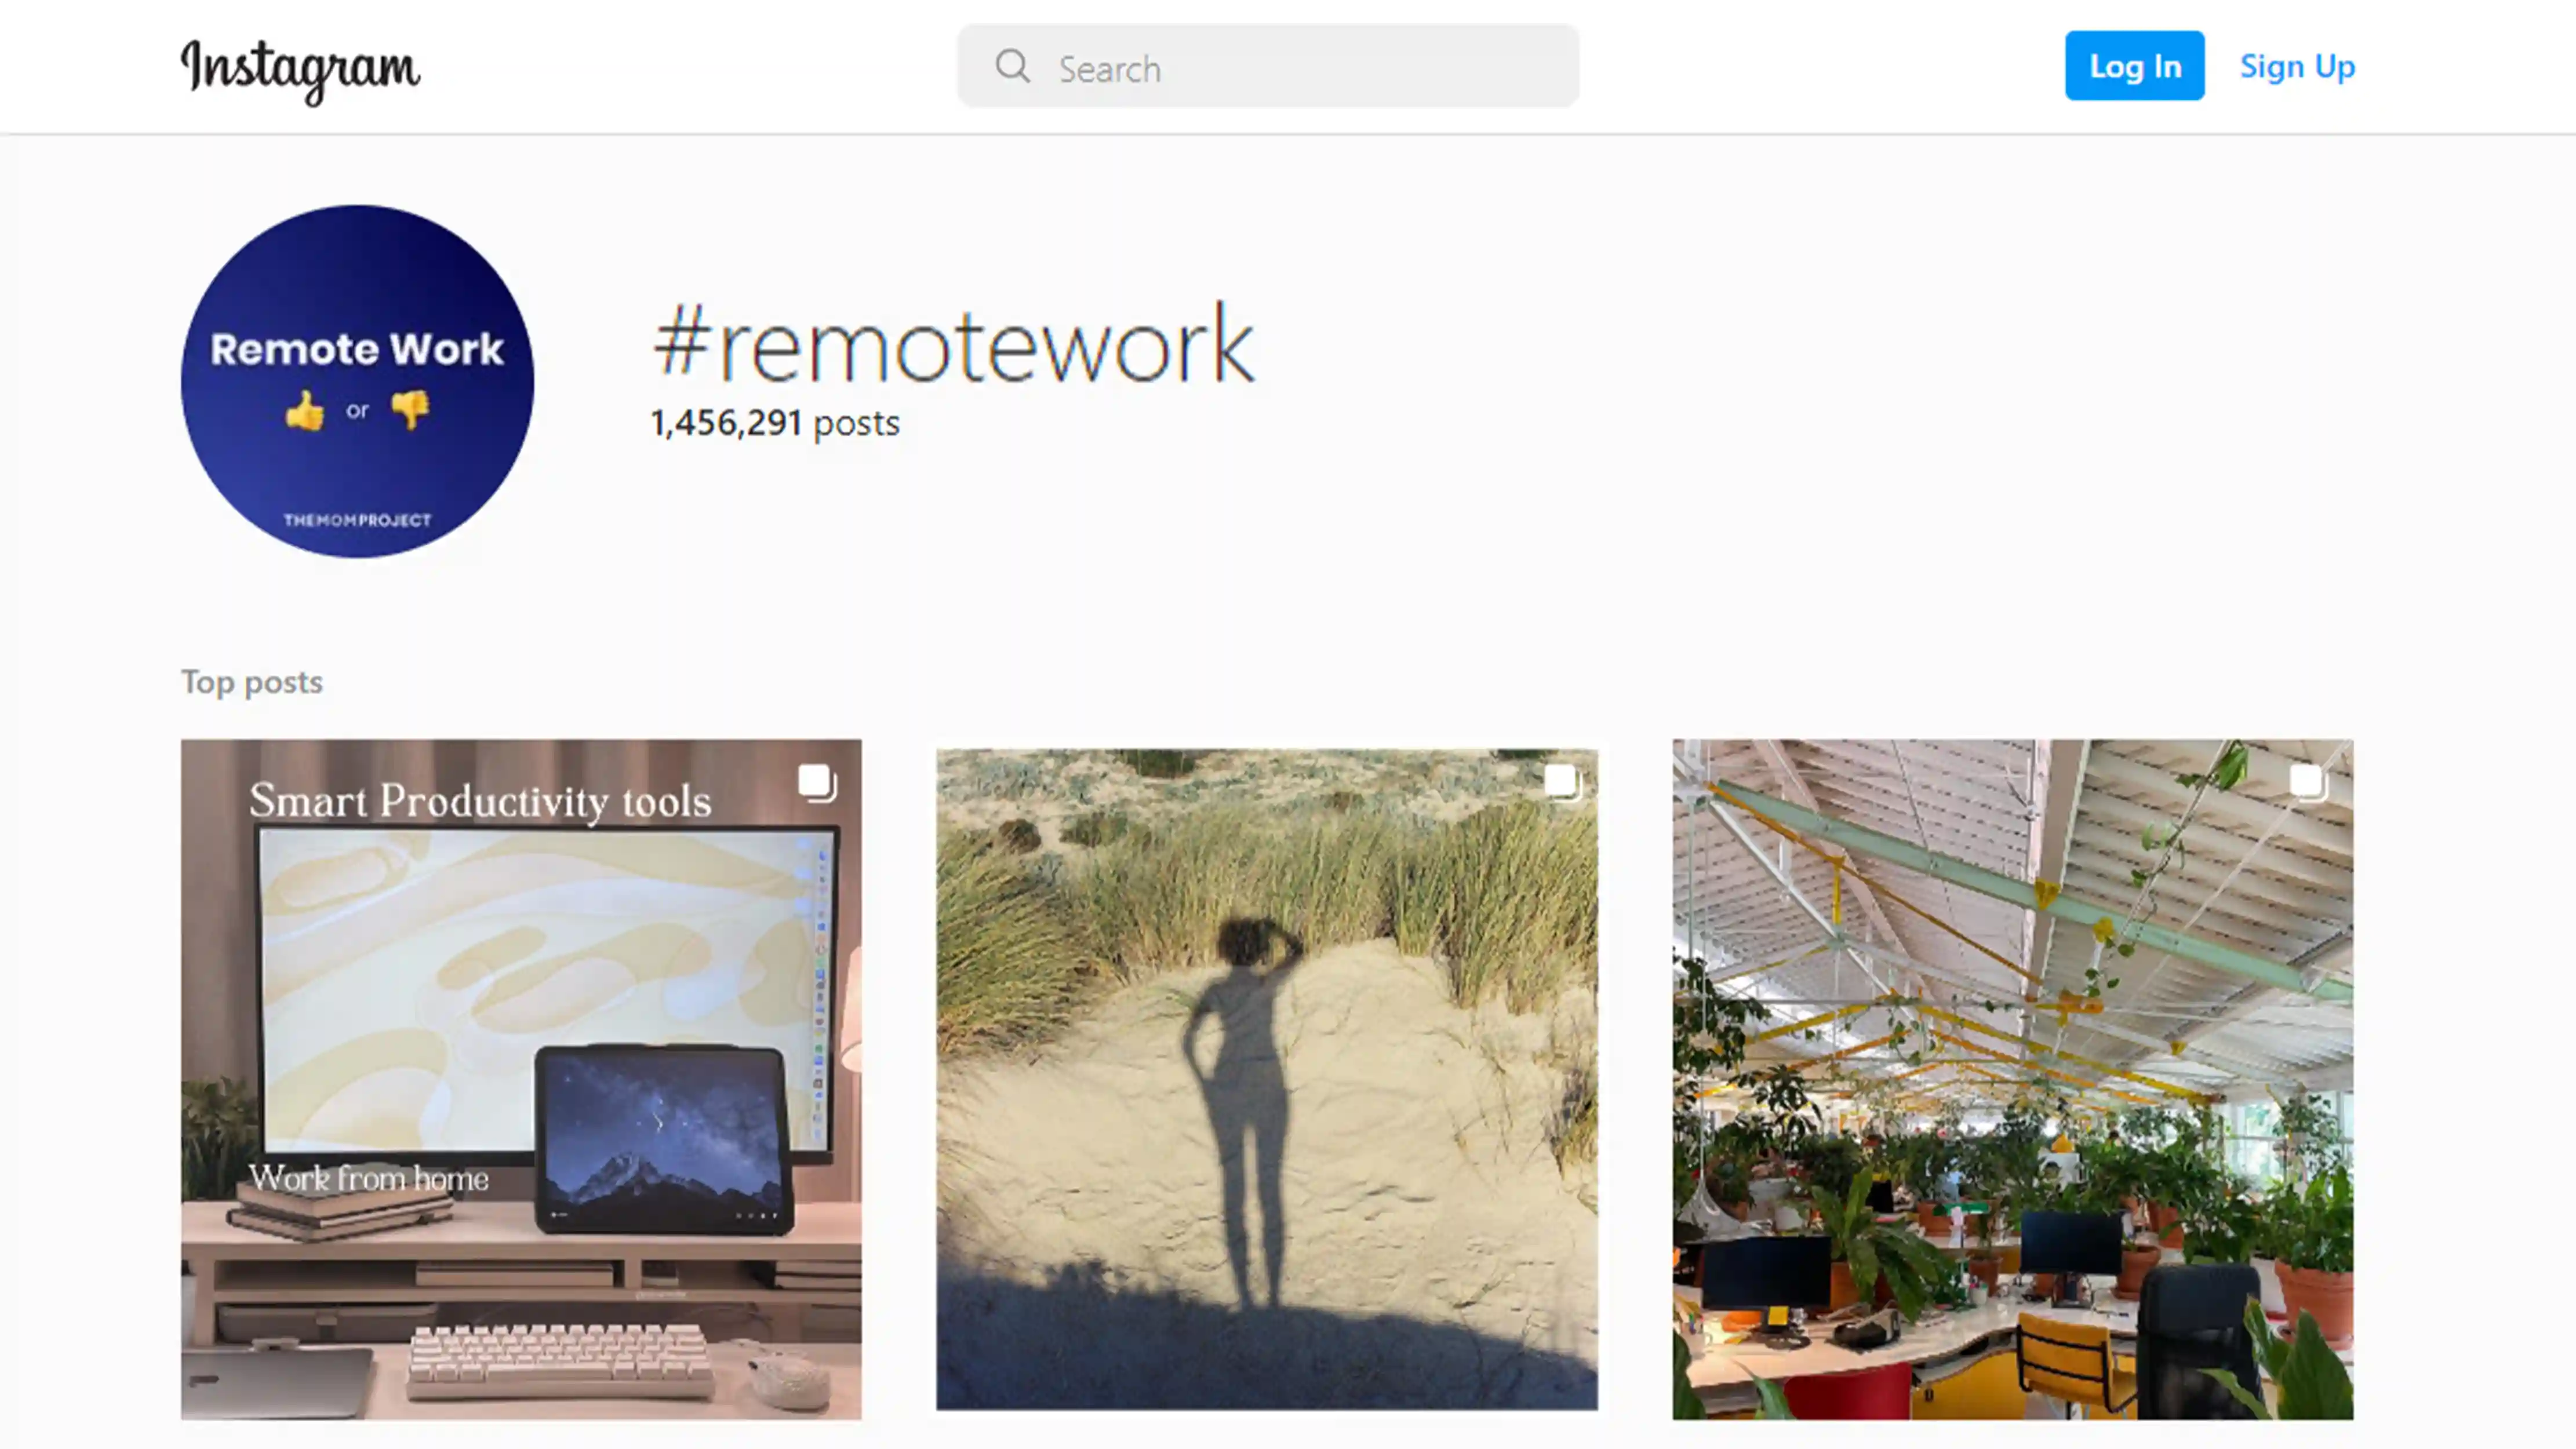Select the Top posts section label
This screenshot has width=2576, height=1449.
click(252, 682)
